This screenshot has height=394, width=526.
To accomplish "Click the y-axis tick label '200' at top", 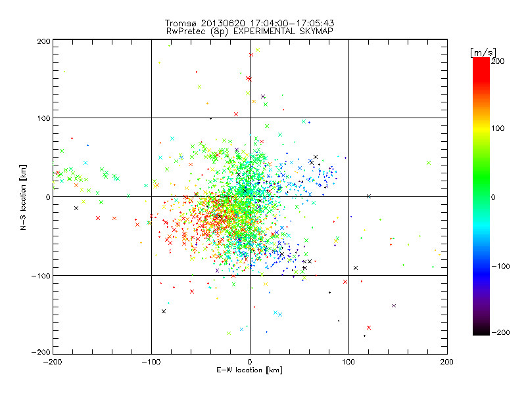I will (x=43, y=41).
